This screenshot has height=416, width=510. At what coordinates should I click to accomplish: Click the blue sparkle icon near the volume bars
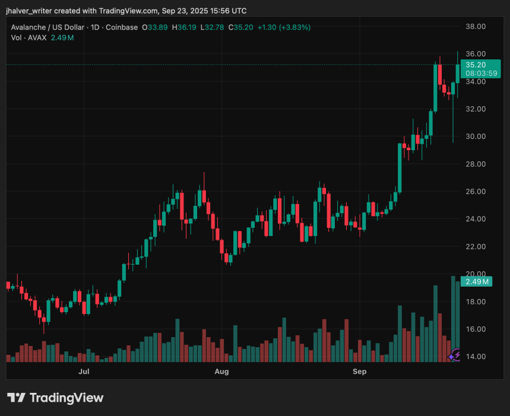pos(451,357)
